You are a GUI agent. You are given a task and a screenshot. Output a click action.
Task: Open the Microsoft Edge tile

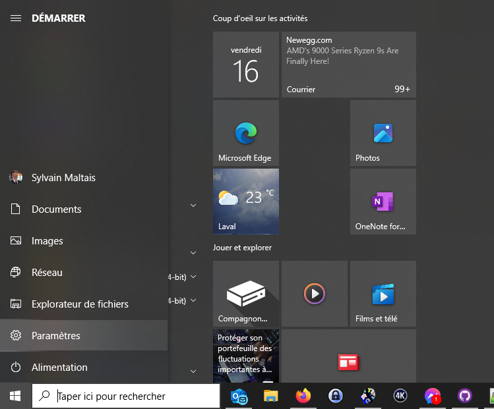[x=245, y=133]
